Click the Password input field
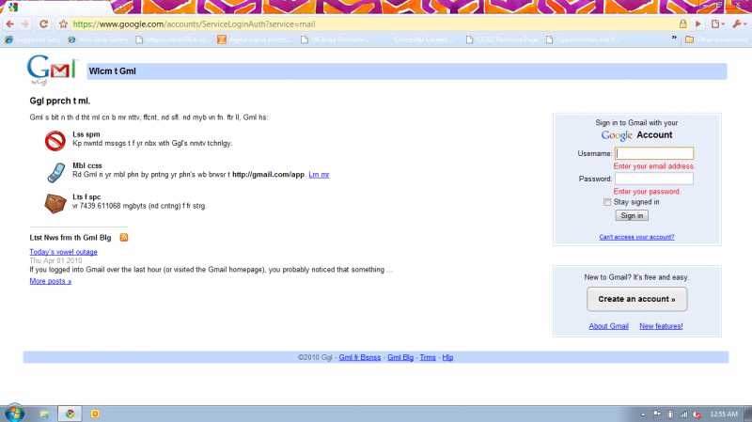The width and height of the screenshot is (752, 422). point(654,179)
